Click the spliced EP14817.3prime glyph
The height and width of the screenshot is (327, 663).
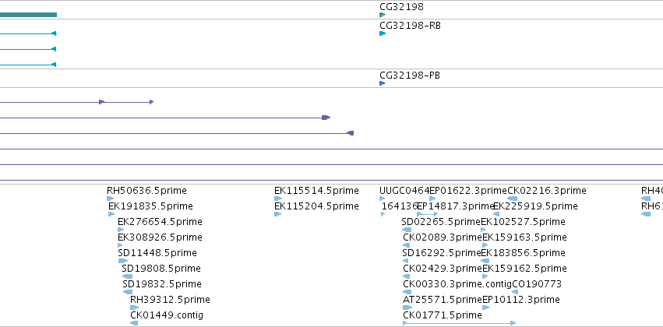pyautogui.click(x=428, y=214)
